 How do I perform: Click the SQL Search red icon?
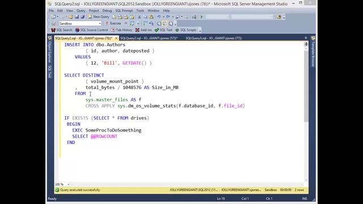point(53,30)
